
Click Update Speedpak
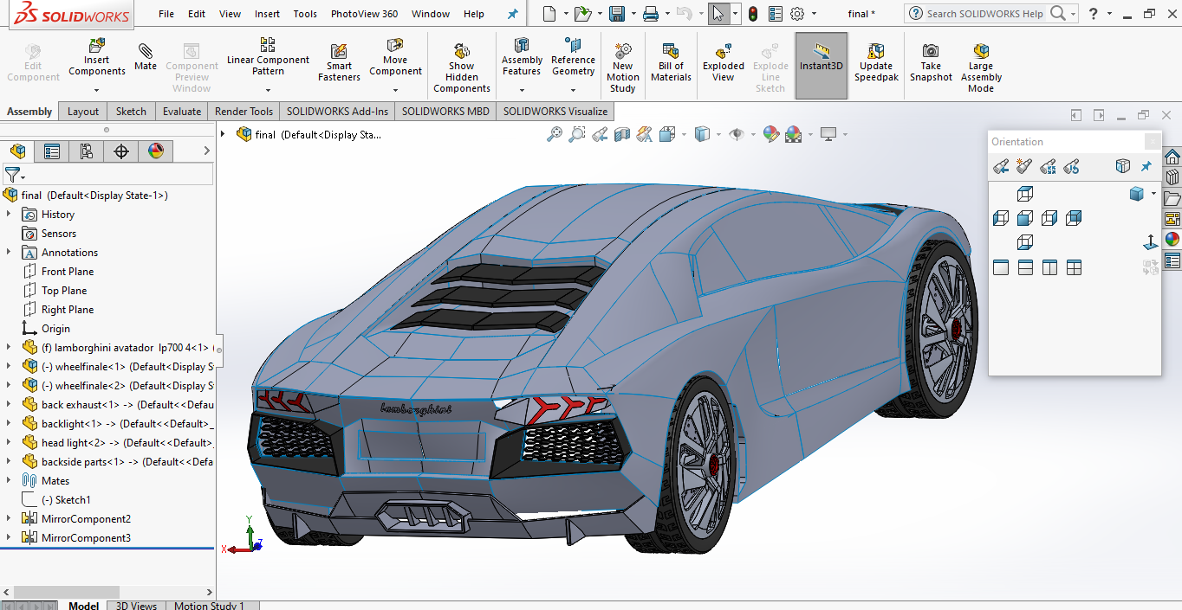pyautogui.click(x=876, y=62)
